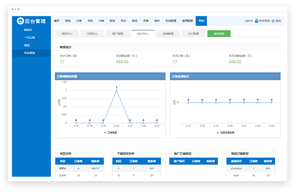Toggle the 订单笔数 legend marker
296x192 pixels.
pos(105,132)
